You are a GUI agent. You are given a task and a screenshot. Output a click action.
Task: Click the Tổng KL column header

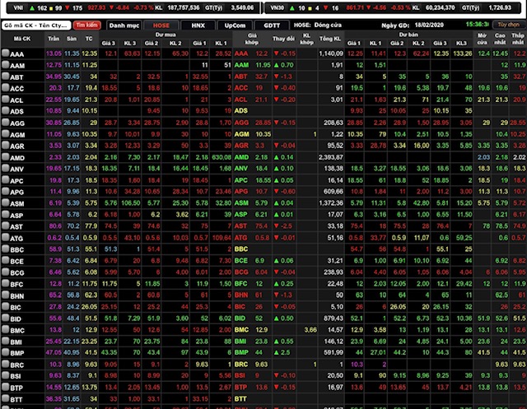click(330, 39)
